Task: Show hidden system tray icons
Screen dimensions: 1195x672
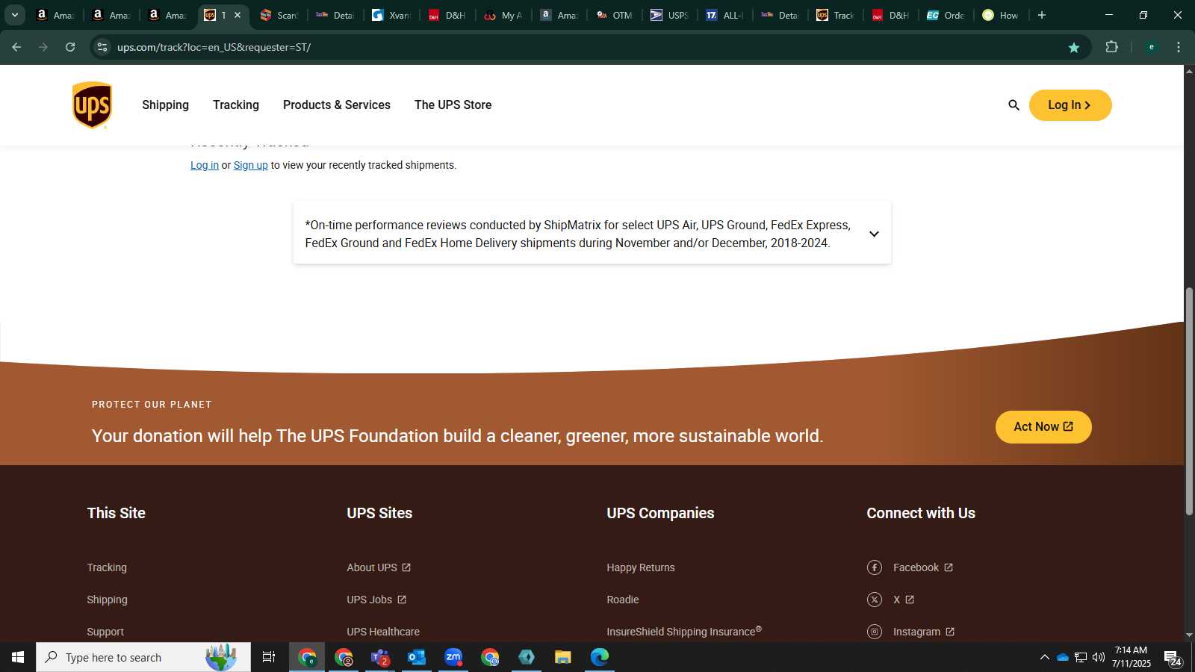Action: coord(1045,657)
